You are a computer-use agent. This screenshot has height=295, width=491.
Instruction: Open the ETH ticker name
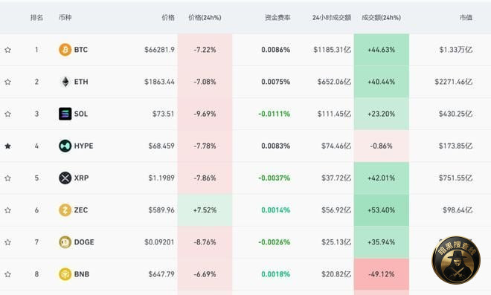(81, 82)
